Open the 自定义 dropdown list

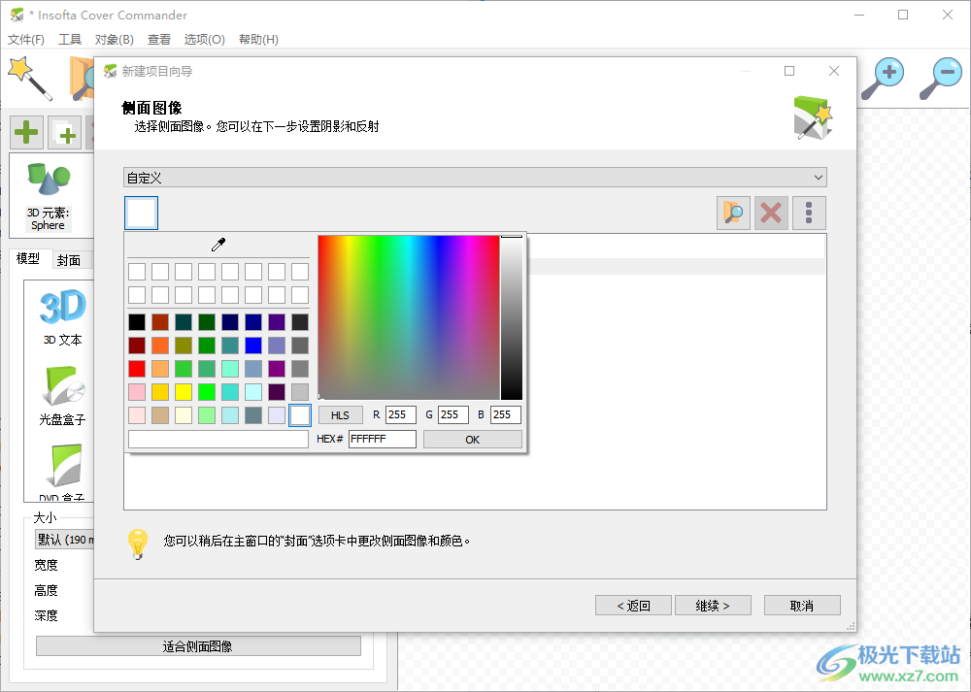pos(475,178)
